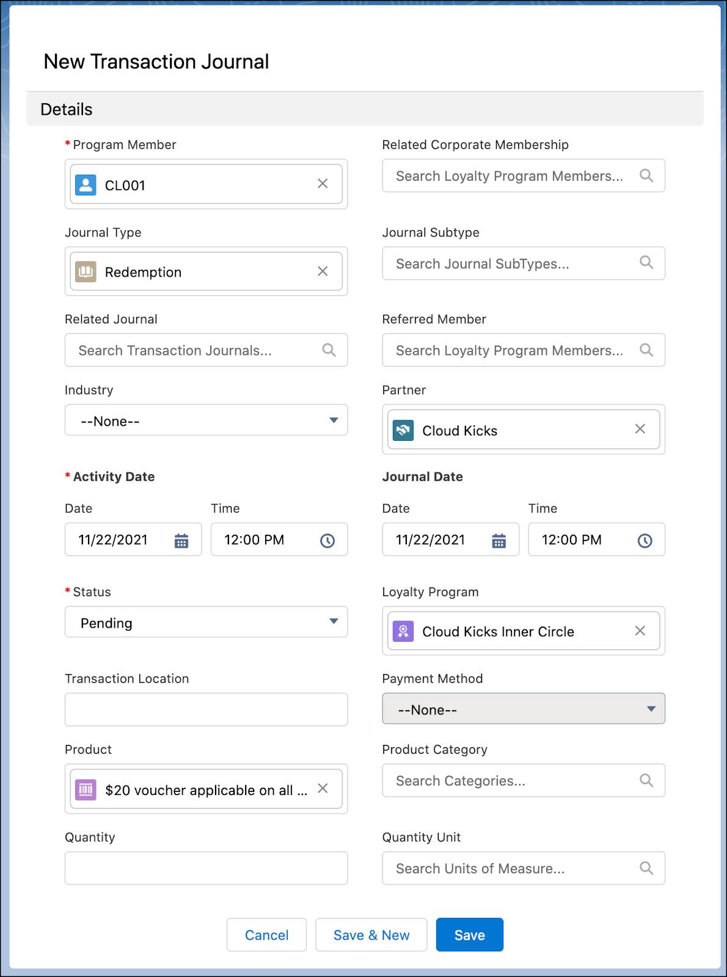This screenshot has width=727, height=977.
Task: Clear the Cloud Kicks Inner Circle program
Action: click(x=640, y=630)
